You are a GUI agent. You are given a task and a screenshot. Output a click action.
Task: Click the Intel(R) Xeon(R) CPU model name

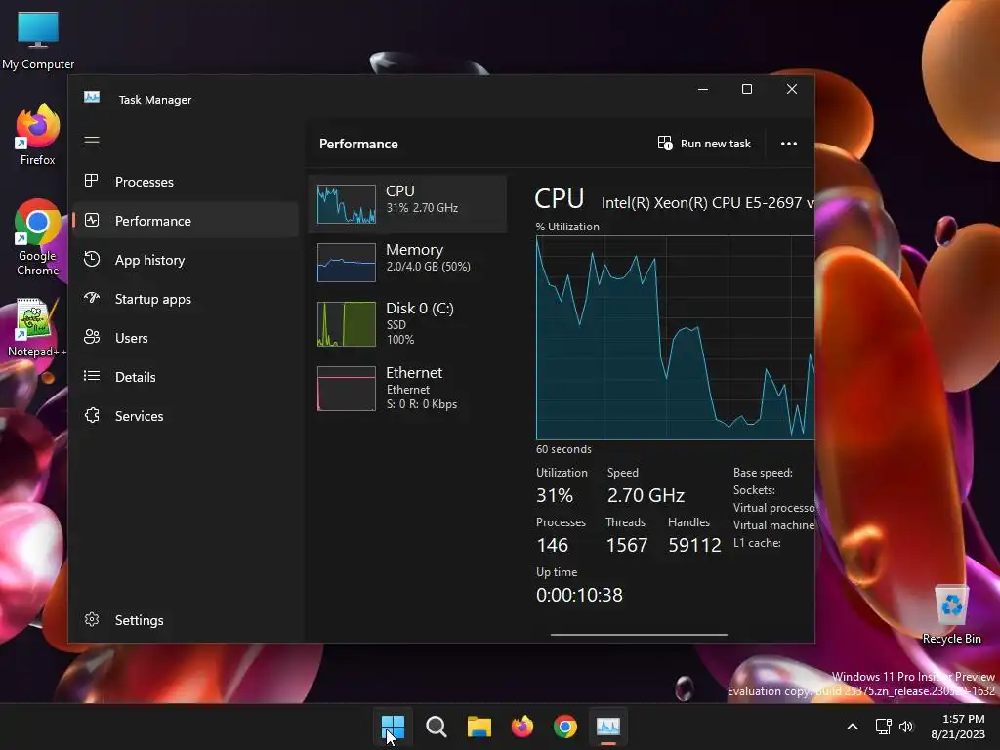click(x=707, y=203)
